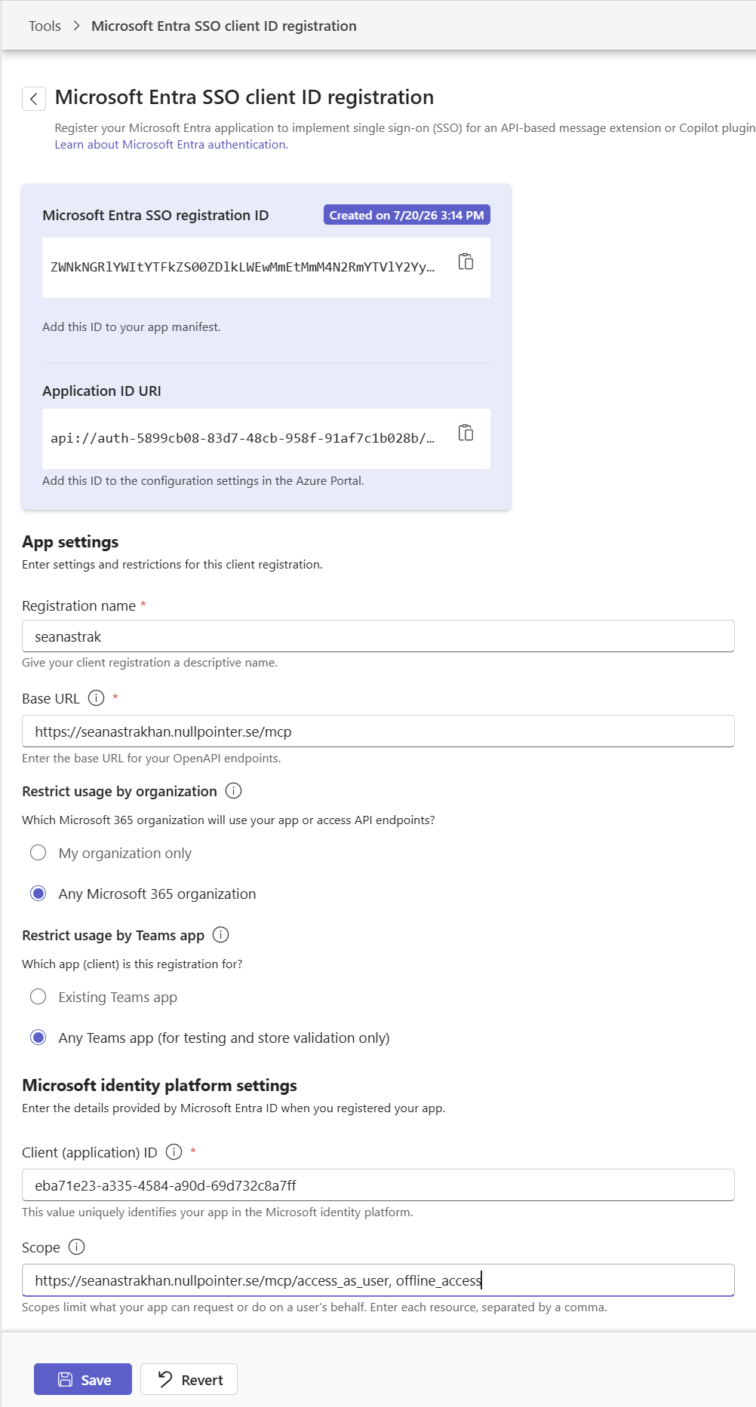Open Learn about Microsoft Entra authentication link
The image size is (756, 1407).
click(x=171, y=145)
